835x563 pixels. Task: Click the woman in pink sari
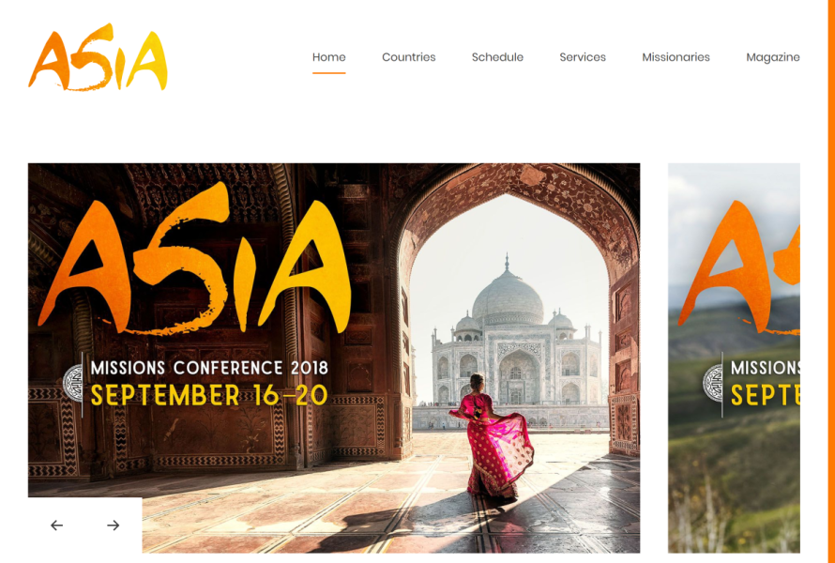pyautogui.click(x=491, y=436)
